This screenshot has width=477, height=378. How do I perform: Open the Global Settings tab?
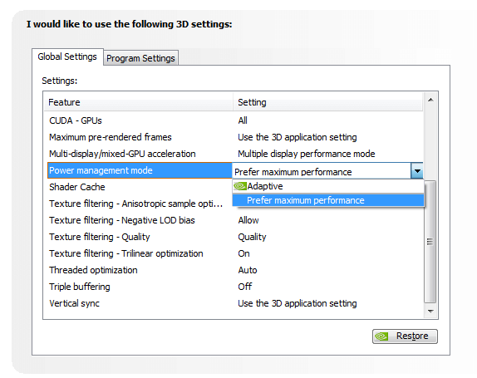67,56
